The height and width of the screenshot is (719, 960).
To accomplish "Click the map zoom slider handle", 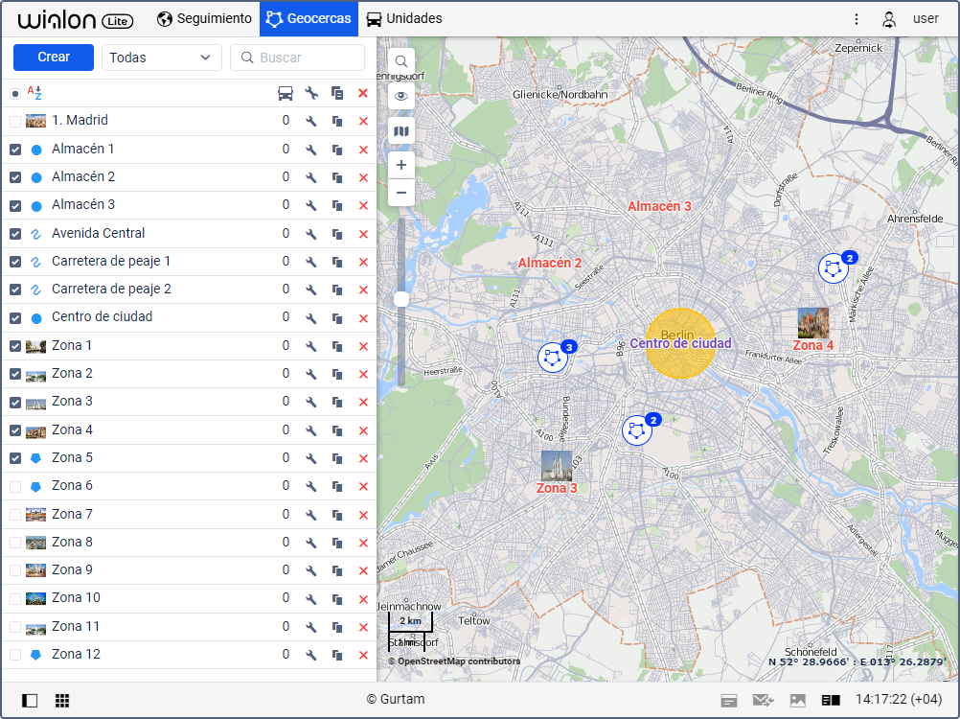I will pyautogui.click(x=401, y=299).
